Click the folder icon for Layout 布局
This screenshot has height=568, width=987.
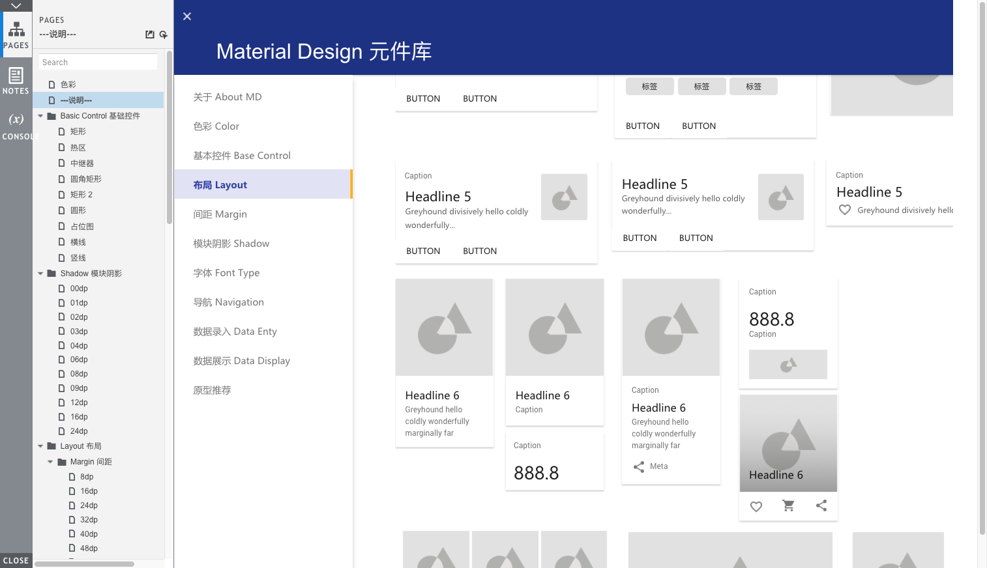point(52,446)
